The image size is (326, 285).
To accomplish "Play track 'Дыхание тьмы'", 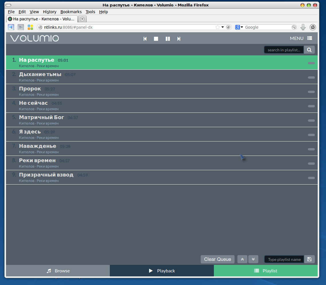I will 162,77.
